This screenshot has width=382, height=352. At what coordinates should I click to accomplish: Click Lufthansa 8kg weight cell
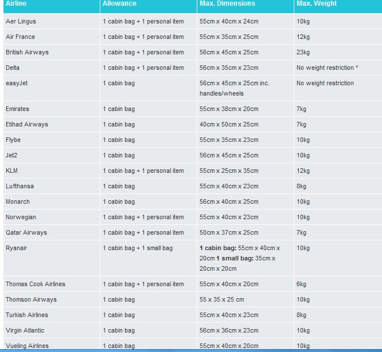(x=338, y=186)
